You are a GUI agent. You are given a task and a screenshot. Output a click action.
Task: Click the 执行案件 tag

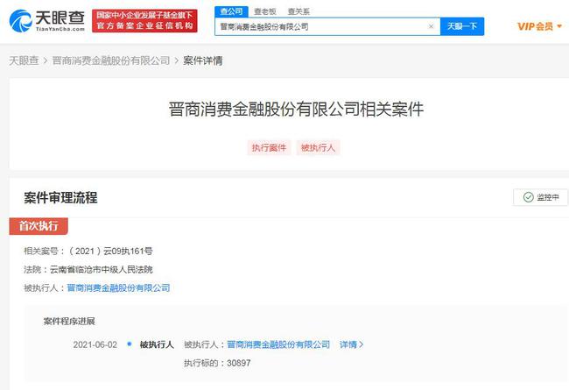pyautogui.click(x=269, y=147)
